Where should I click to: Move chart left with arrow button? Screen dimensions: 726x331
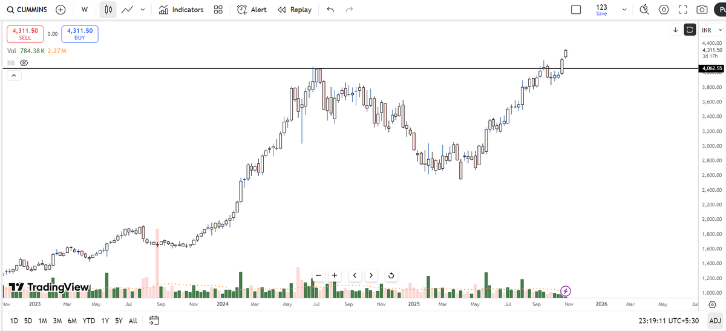(355, 276)
